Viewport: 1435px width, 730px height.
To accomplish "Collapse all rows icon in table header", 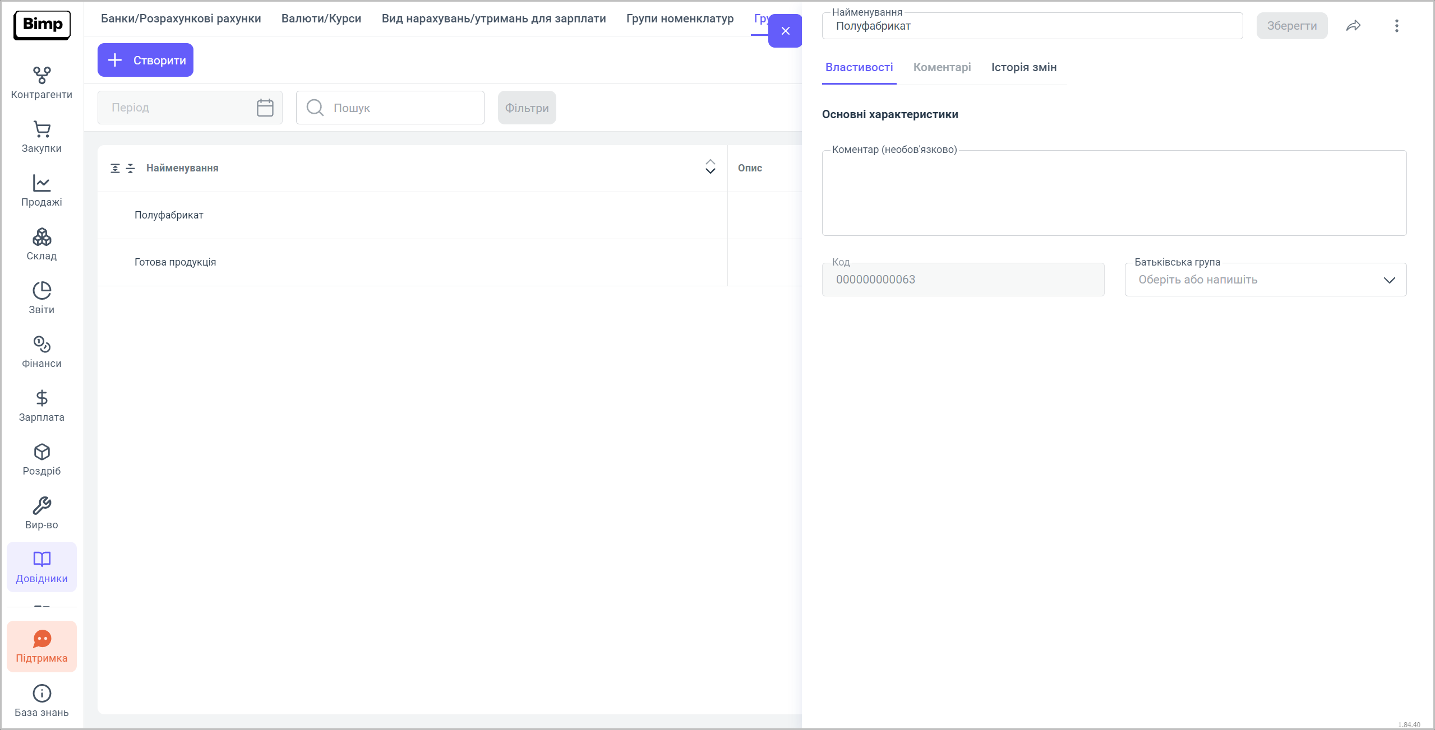I will [x=131, y=168].
